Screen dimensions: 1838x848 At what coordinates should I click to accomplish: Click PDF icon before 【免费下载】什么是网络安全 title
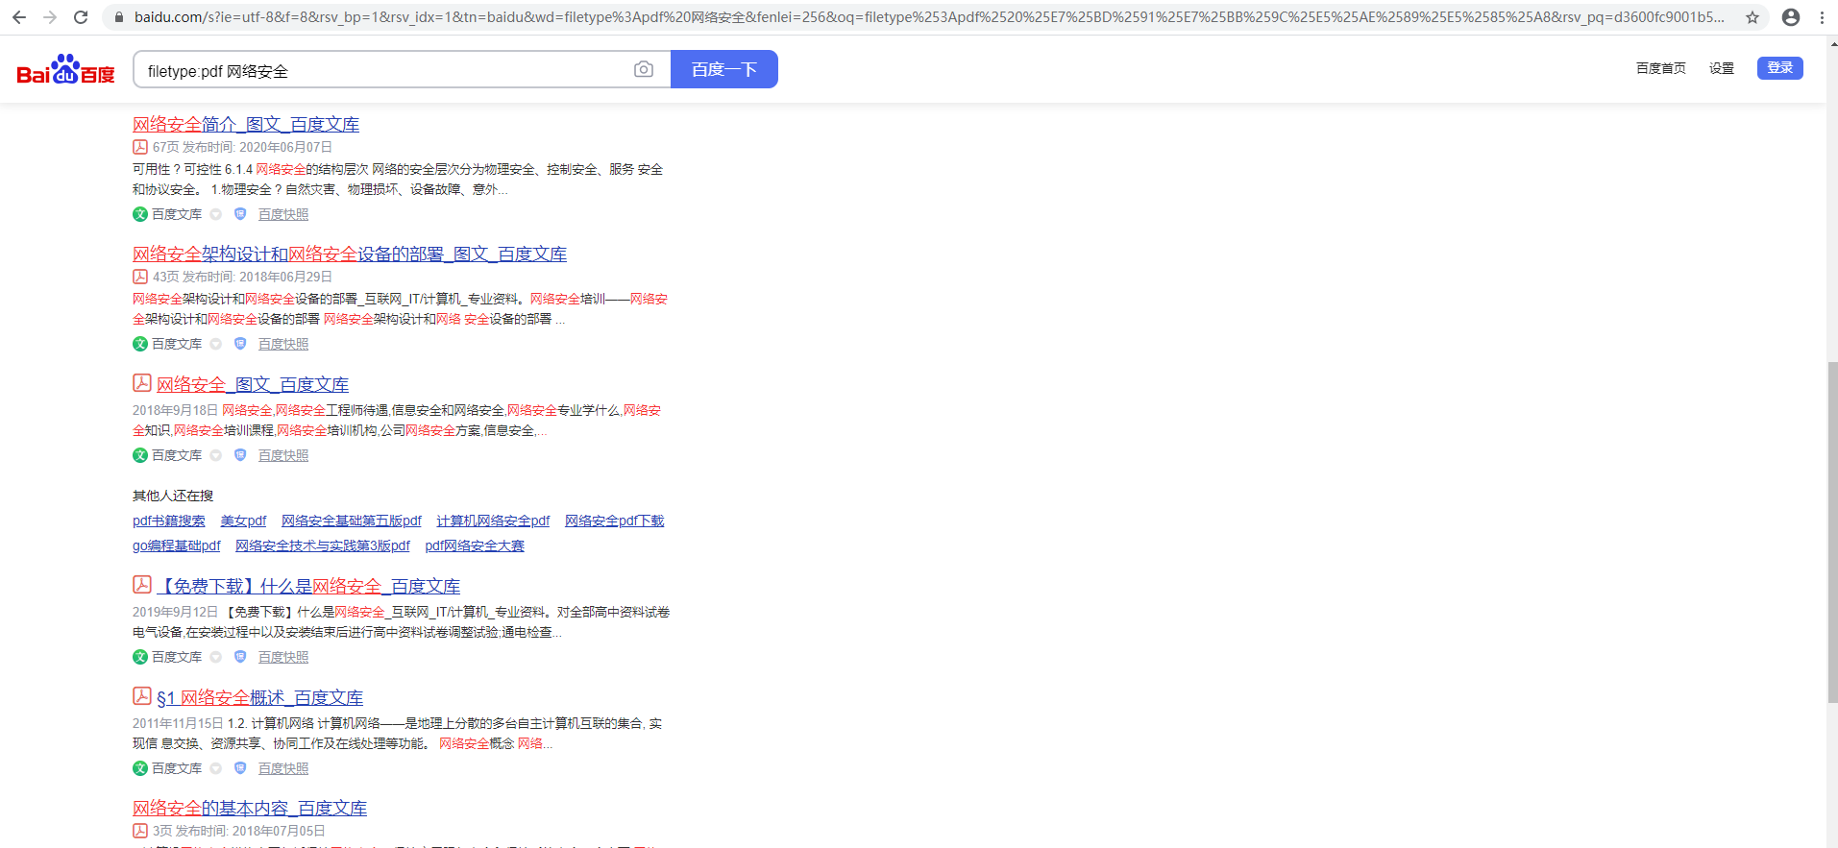click(x=142, y=585)
